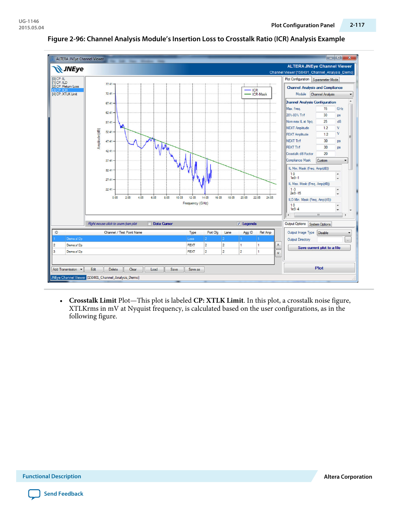Move selected row down with the arrow button
Screen dimensions: 406x525
[278, 253]
